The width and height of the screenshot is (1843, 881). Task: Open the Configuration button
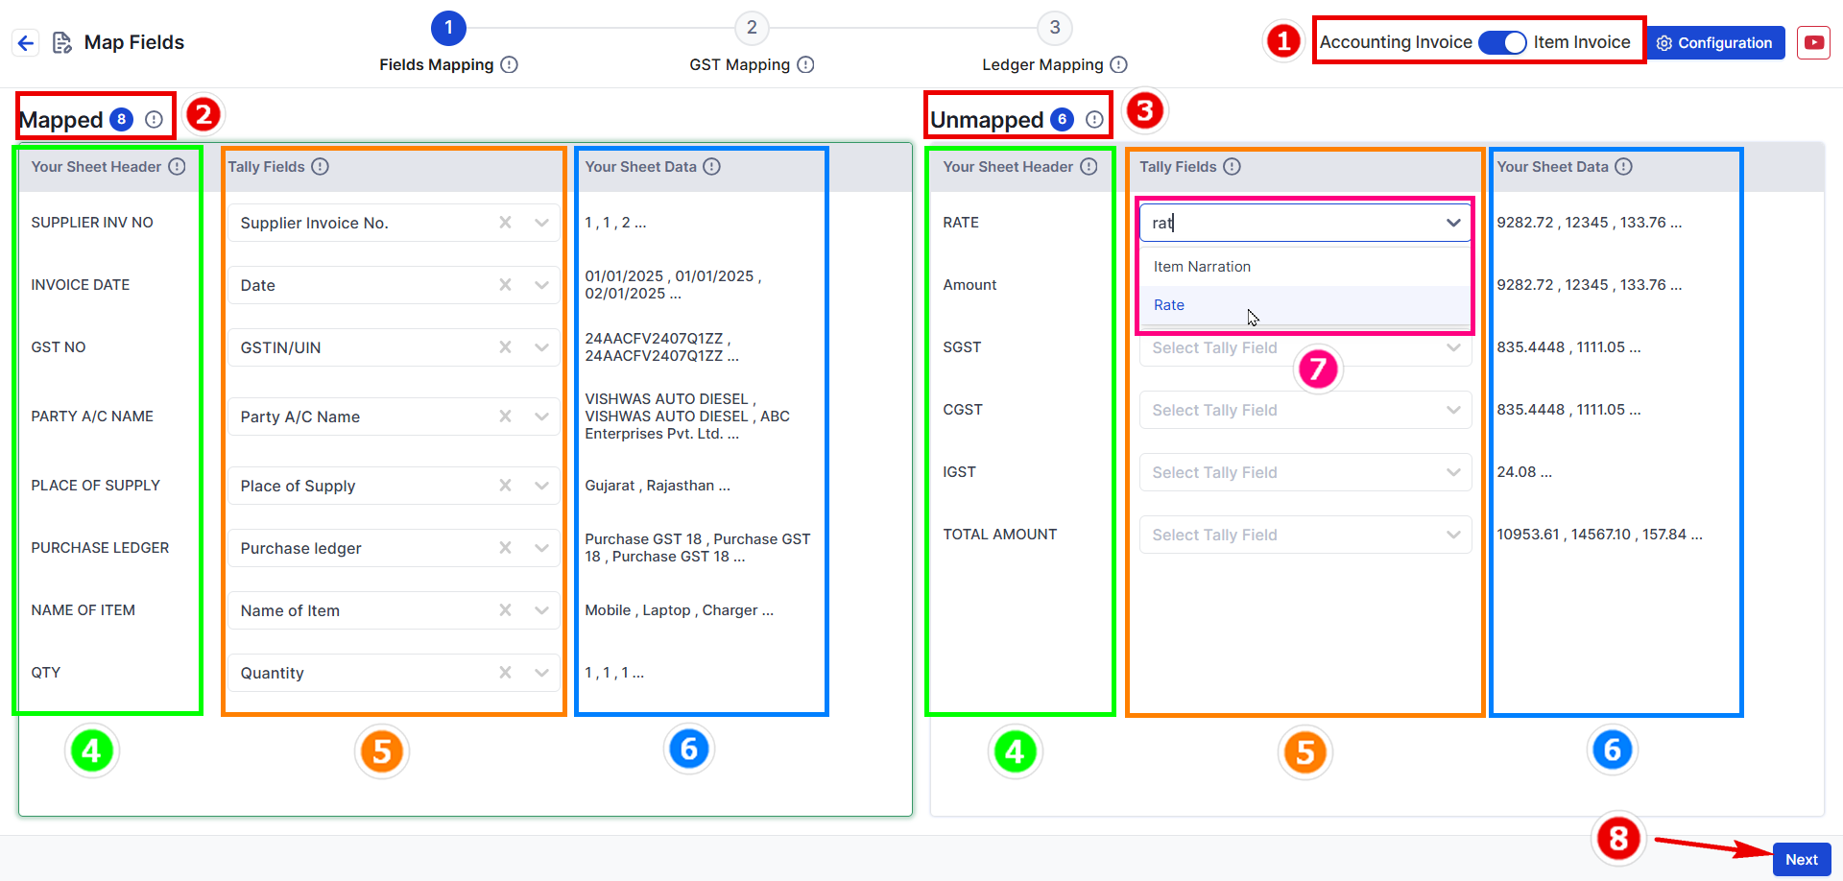(x=1715, y=43)
